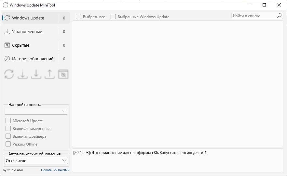Close the Windows Update MiniTool window
The width and height of the screenshot is (287, 176).
(279, 5)
